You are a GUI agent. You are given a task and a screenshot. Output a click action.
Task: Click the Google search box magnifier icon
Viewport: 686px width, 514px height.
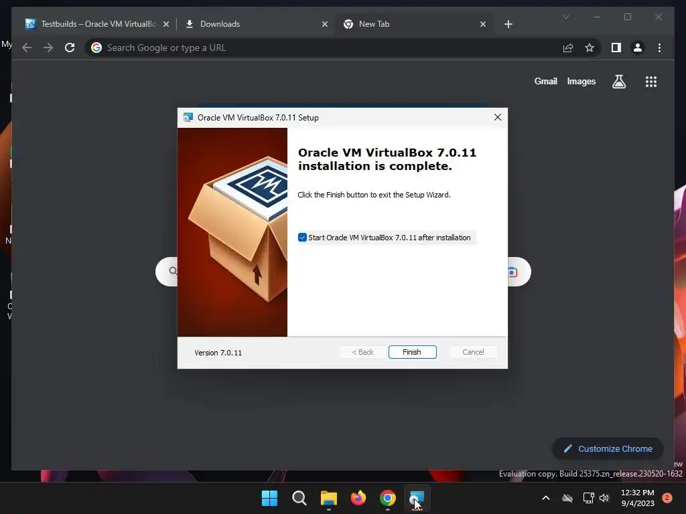coord(173,271)
